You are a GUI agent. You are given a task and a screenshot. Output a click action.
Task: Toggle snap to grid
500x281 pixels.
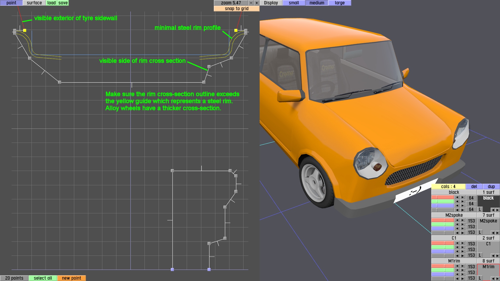[x=236, y=9]
